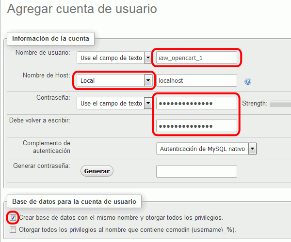Click the Contraseña password input field
This screenshot has height=242, width=291.
click(196, 103)
